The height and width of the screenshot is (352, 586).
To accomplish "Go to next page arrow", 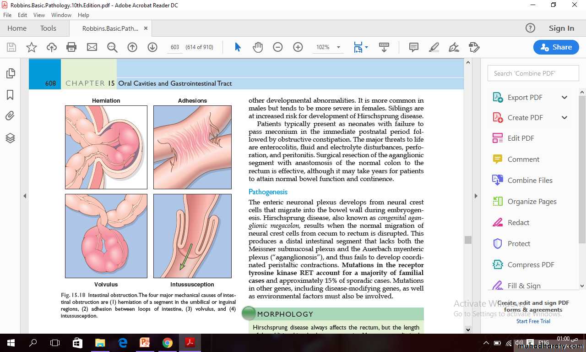I will 152,47.
